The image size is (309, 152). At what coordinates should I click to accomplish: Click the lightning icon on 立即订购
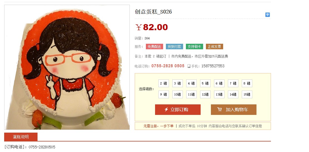[x=166, y=109]
